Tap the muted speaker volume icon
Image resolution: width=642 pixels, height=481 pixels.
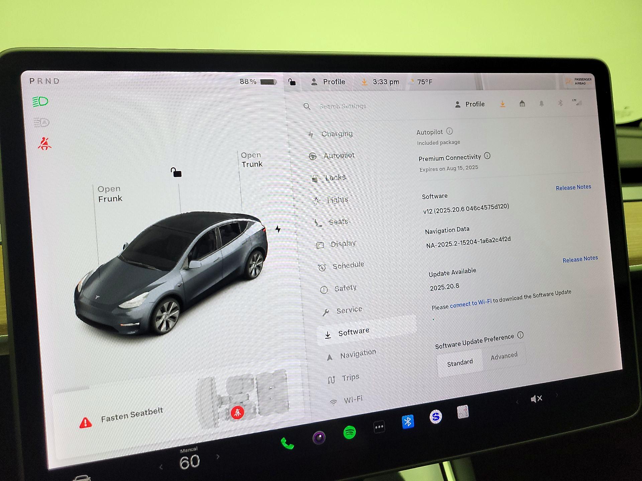pos(536,398)
